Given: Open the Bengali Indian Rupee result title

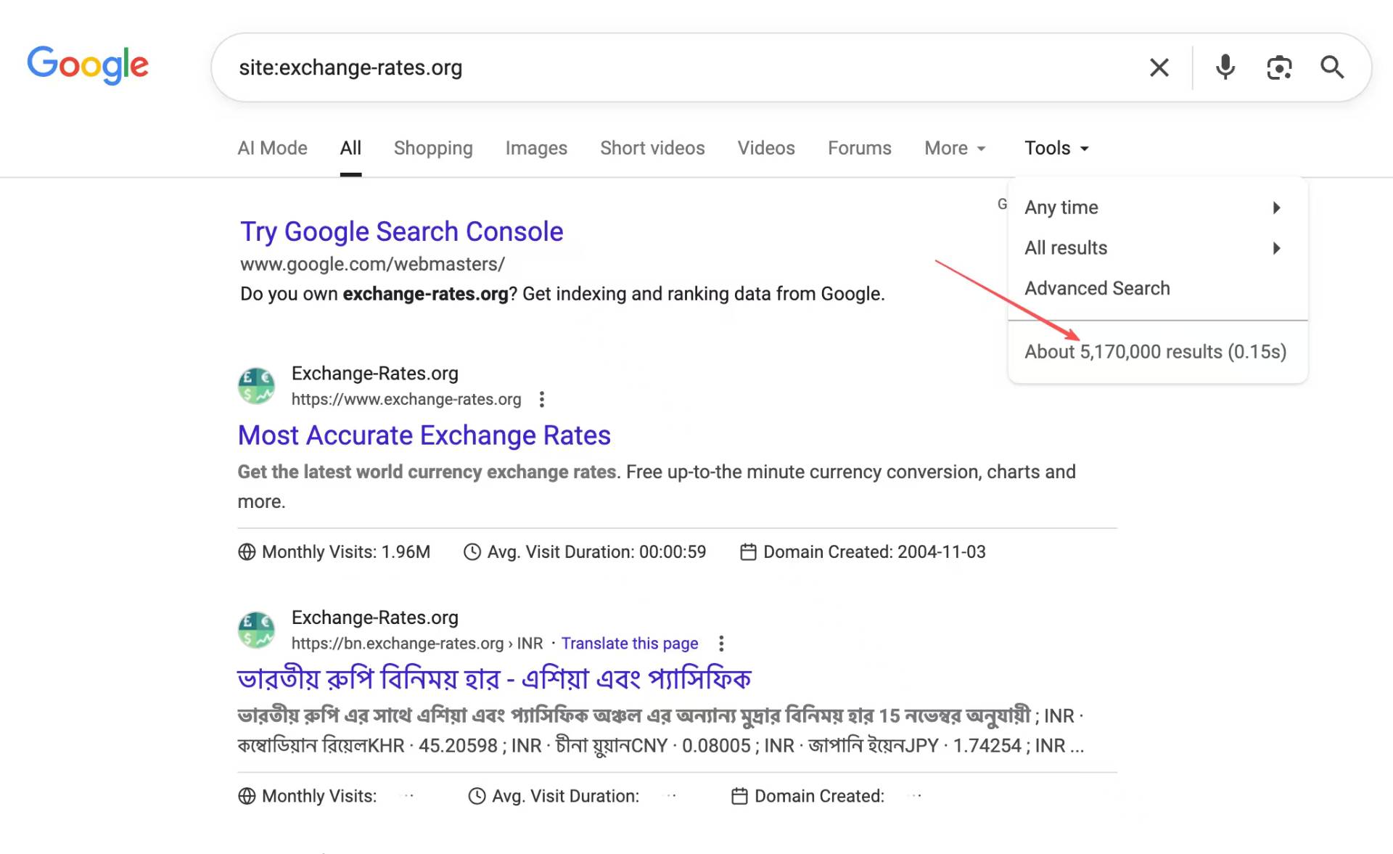Looking at the screenshot, I should [494, 679].
